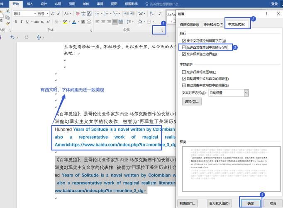Click the 告诉我您想要做什么 search box
This screenshot has height=208, width=283.
tap(163, 4)
